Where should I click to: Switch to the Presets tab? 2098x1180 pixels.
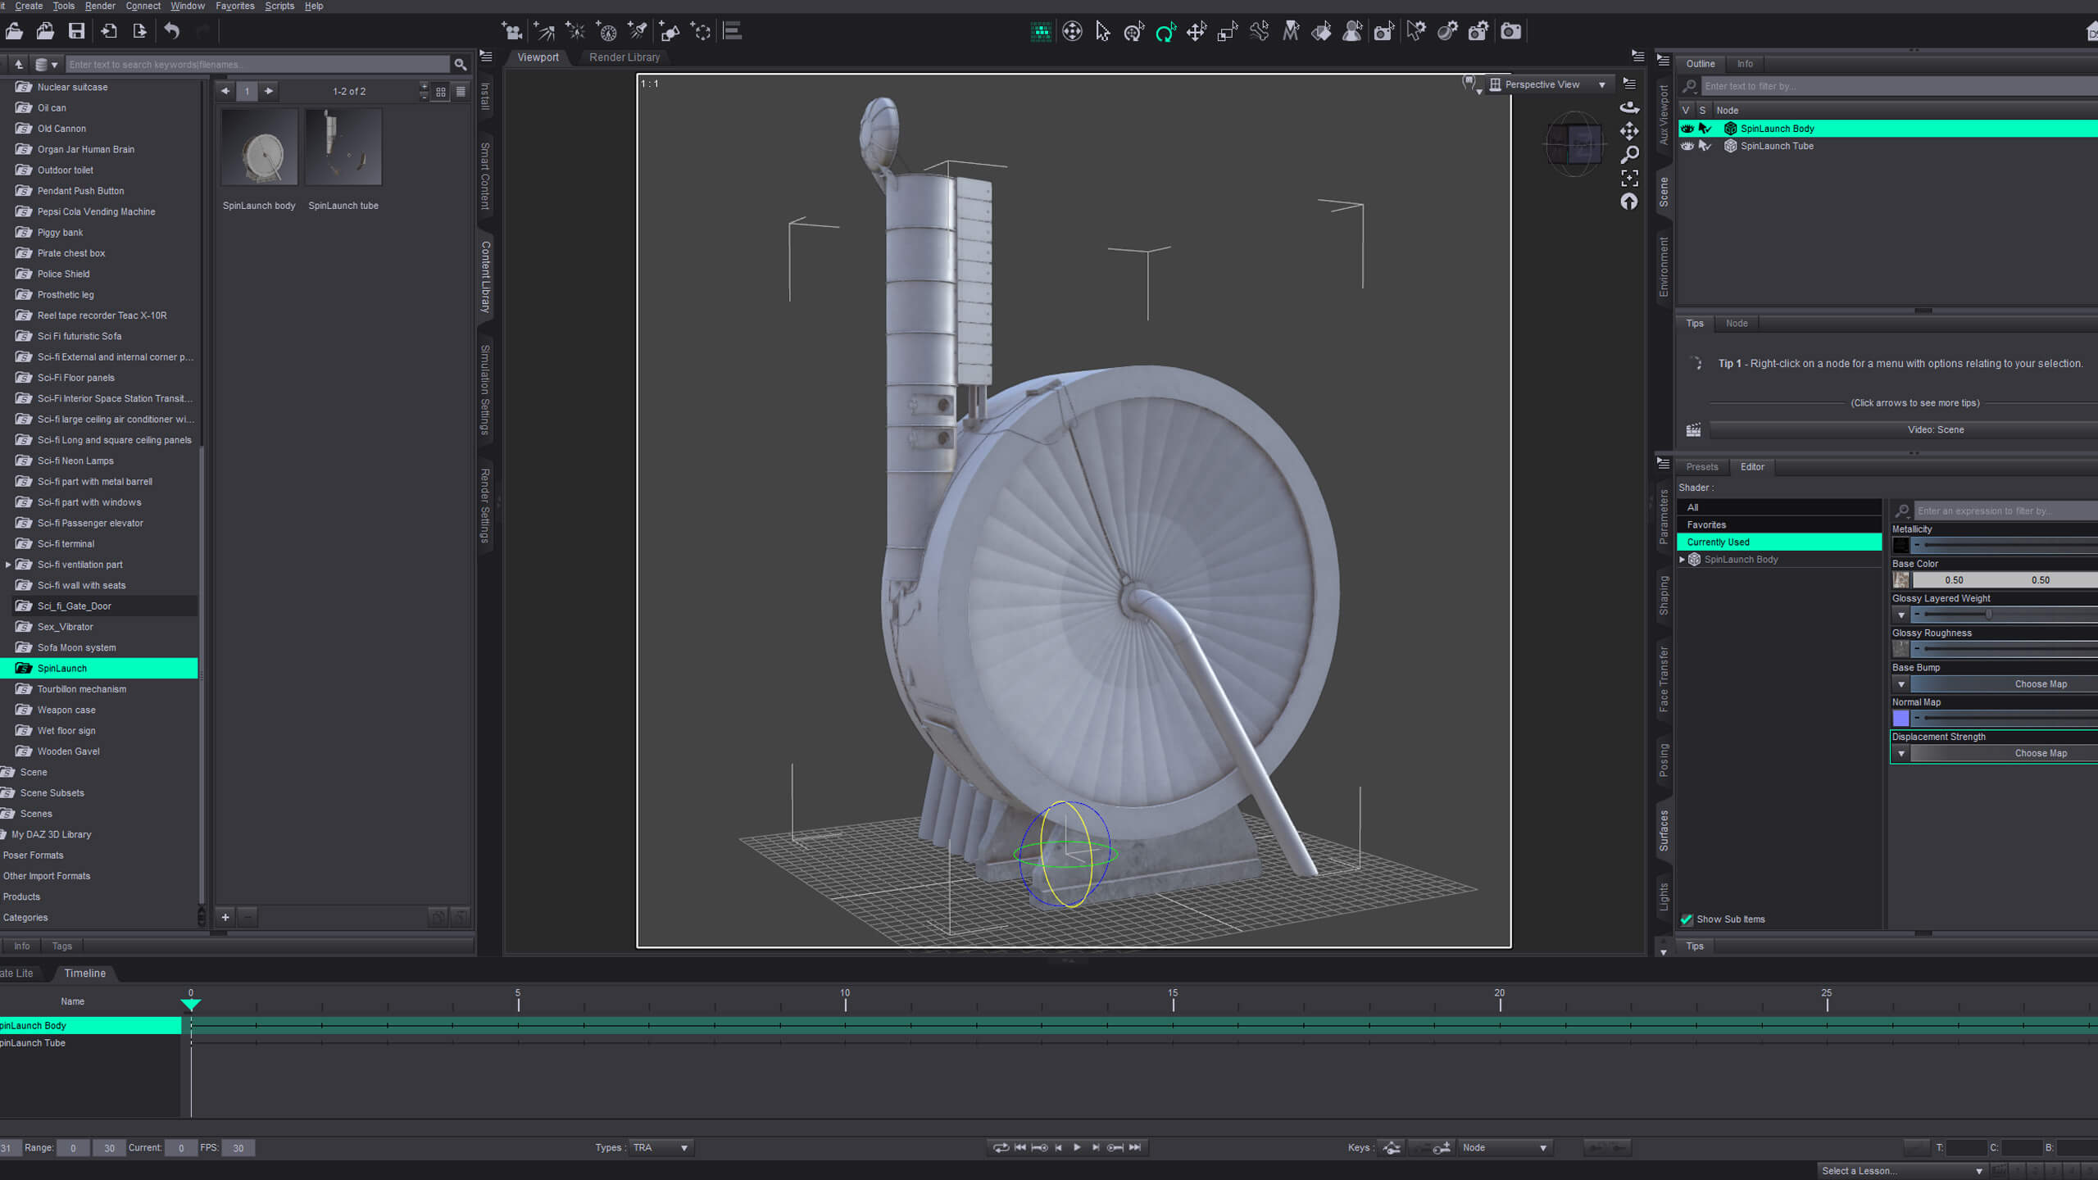[1701, 467]
